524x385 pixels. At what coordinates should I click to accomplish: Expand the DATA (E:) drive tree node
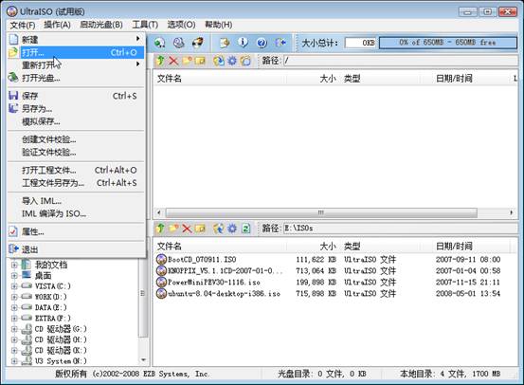click(x=14, y=307)
